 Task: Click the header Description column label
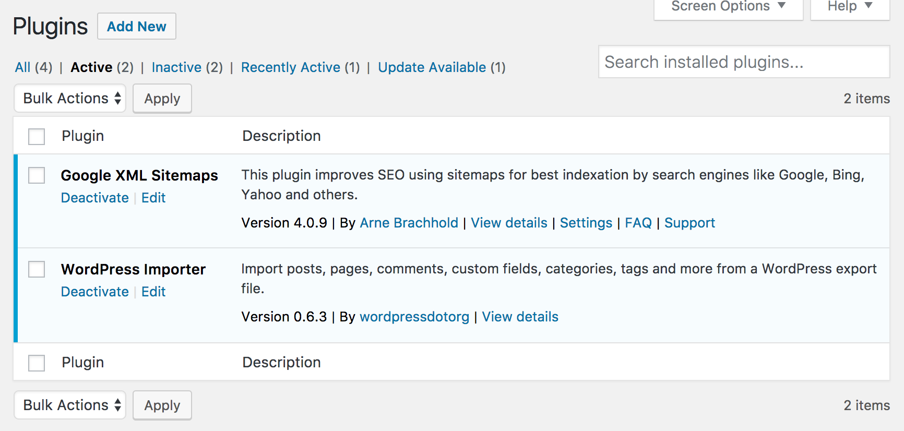point(281,136)
